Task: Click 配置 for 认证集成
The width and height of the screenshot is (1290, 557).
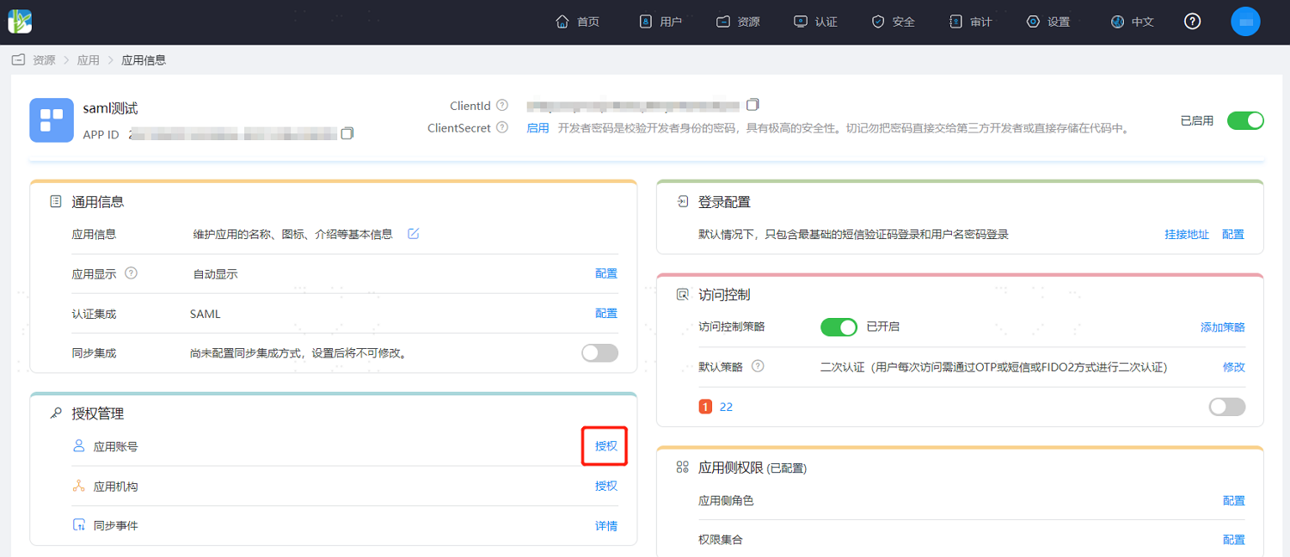Action: coord(606,313)
